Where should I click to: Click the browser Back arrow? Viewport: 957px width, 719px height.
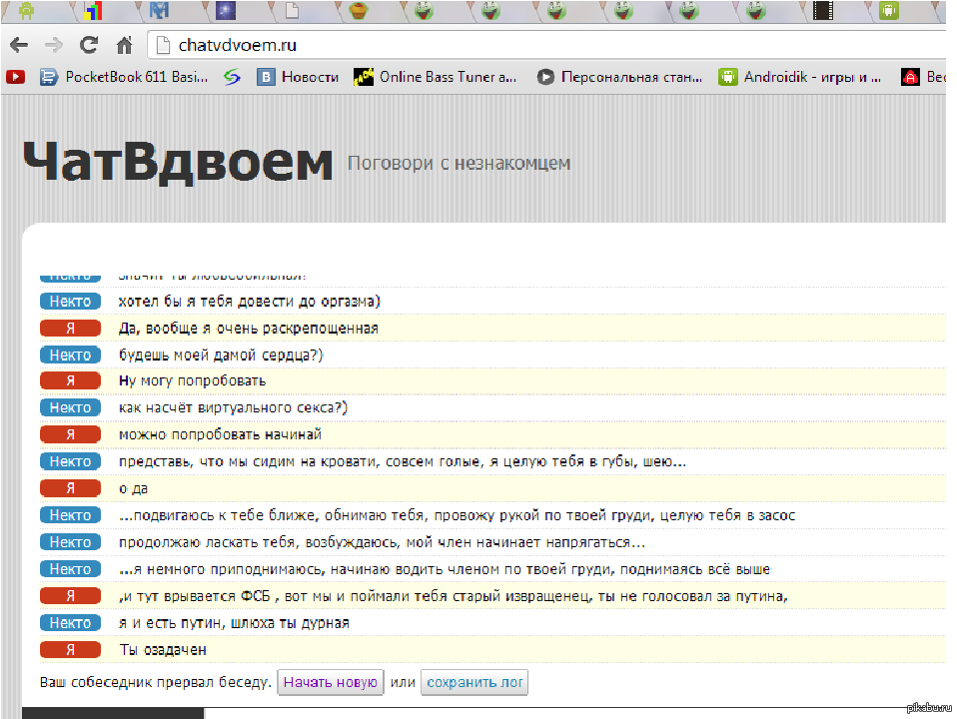(x=19, y=45)
